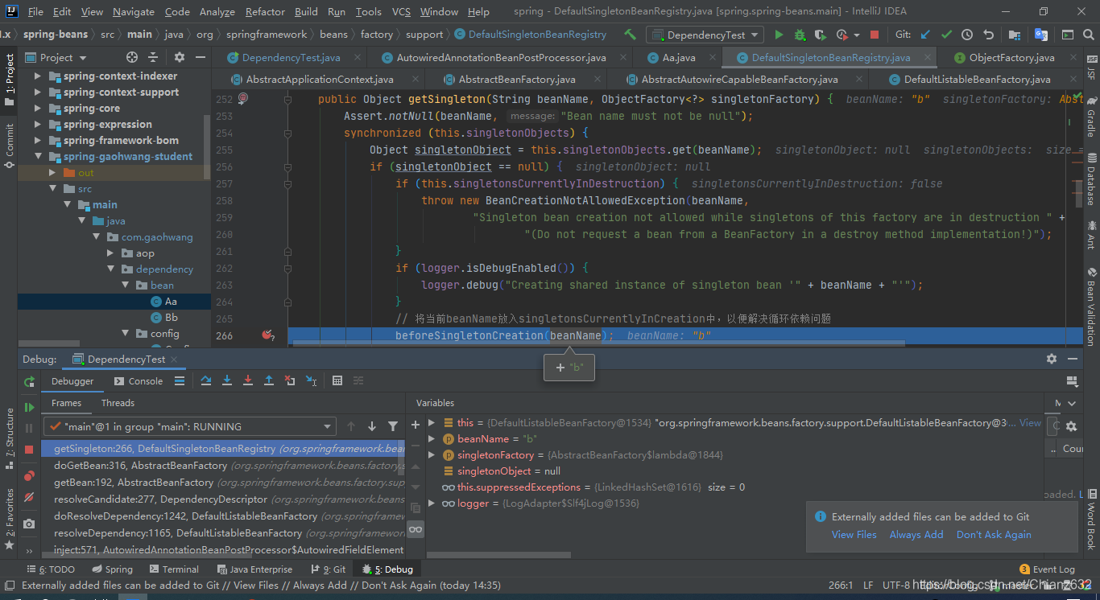The image size is (1100, 600).
Task: Expand the spring-core module
Action: (37, 108)
